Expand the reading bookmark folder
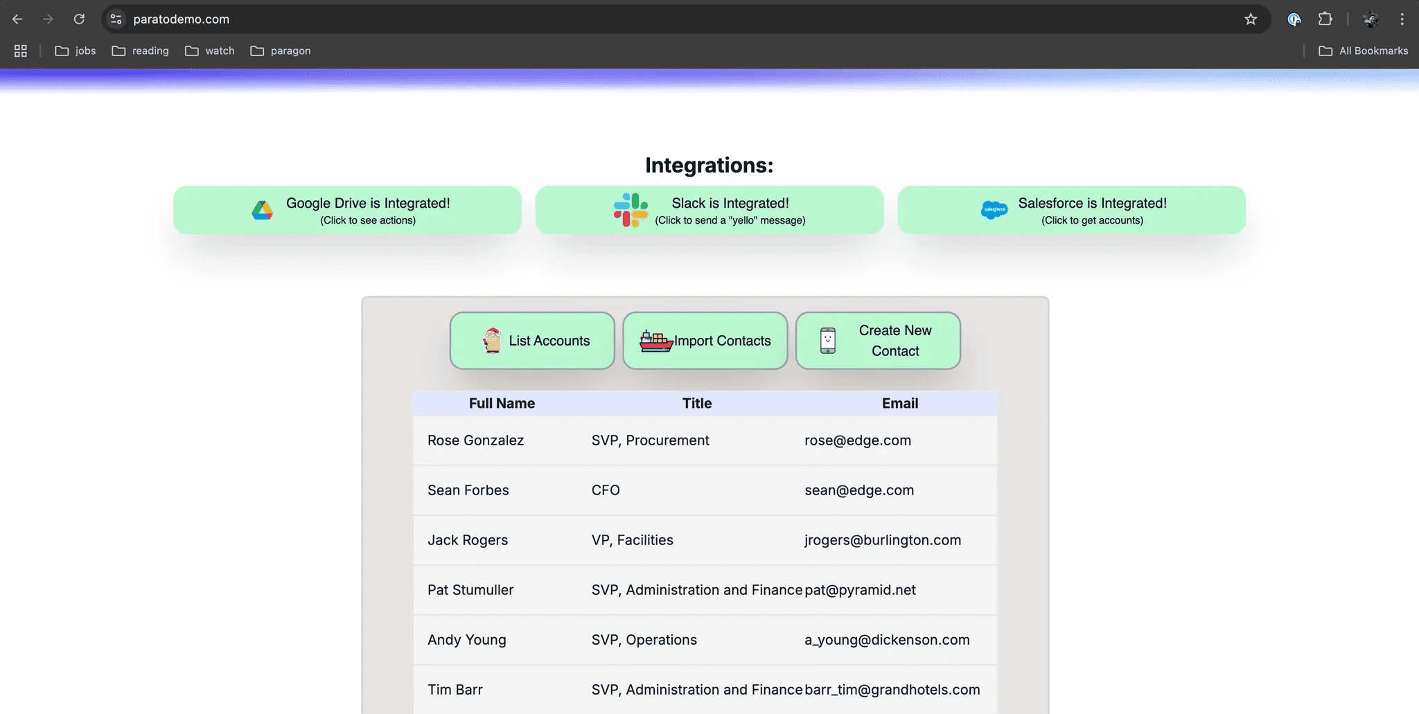The height and width of the screenshot is (714, 1419). pos(141,51)
